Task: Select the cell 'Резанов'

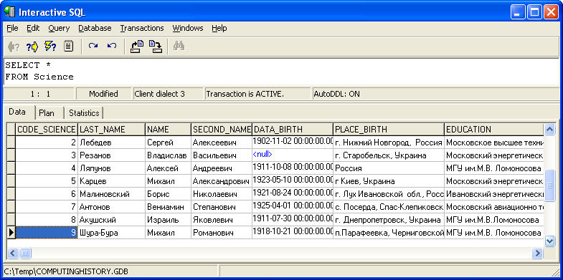Action: click(112, 155)
